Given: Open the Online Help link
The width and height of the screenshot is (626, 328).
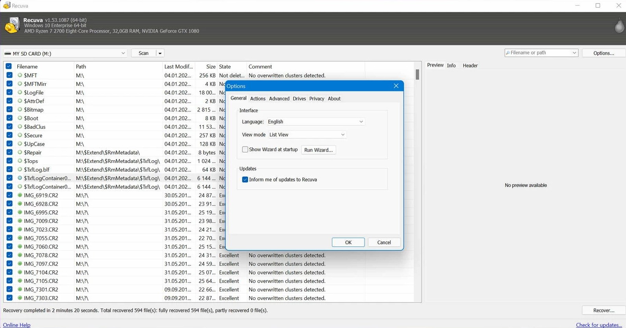Looking at the screenshot, I should pos(17,325).
